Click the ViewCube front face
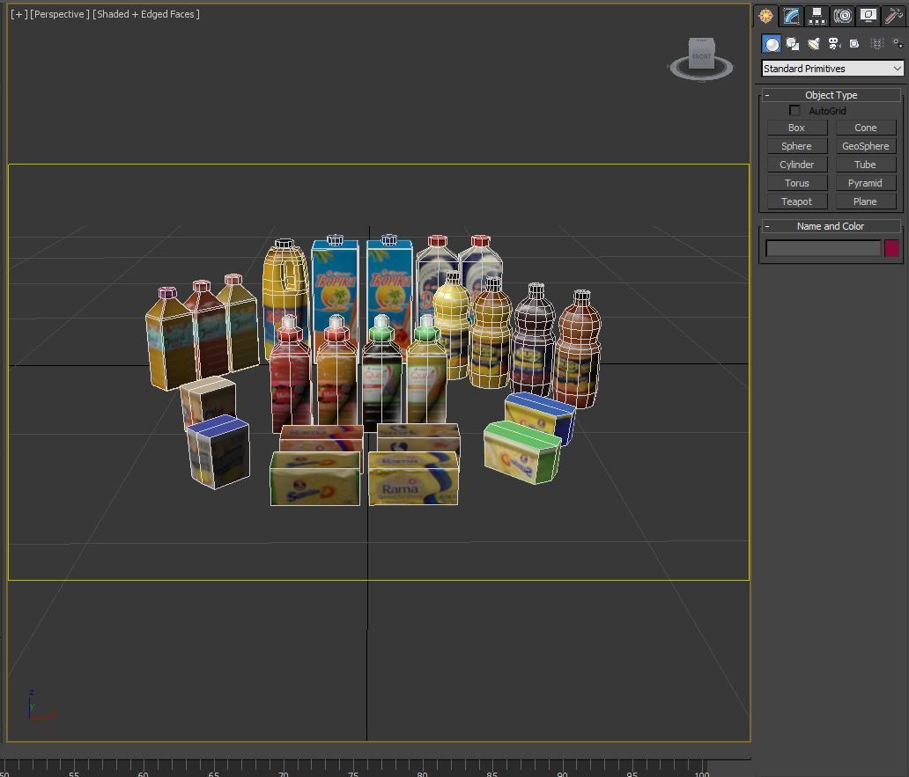 click(701, 56)
